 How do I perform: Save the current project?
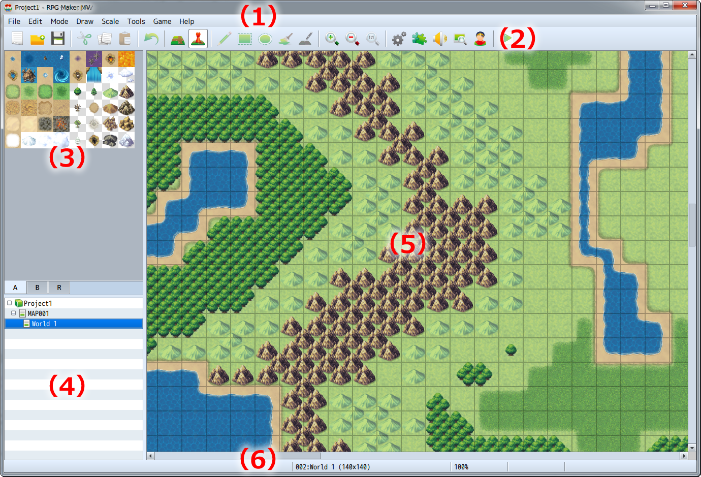[58, 38]
